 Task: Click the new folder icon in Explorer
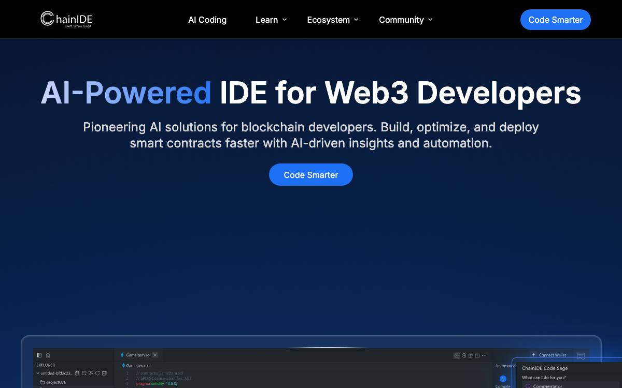tap(84, 373)
